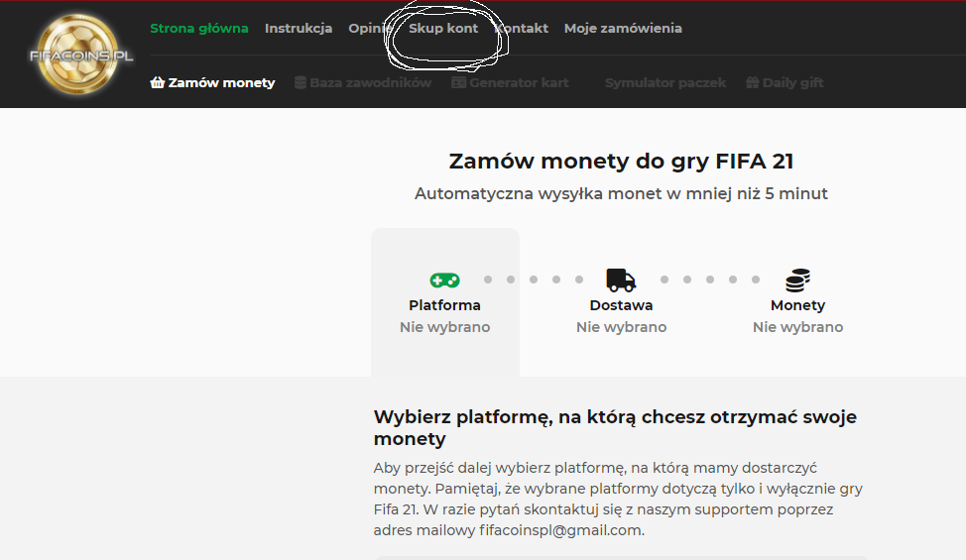Select the Monety step label
966x560 pixels.
click(x=797, y=305)
